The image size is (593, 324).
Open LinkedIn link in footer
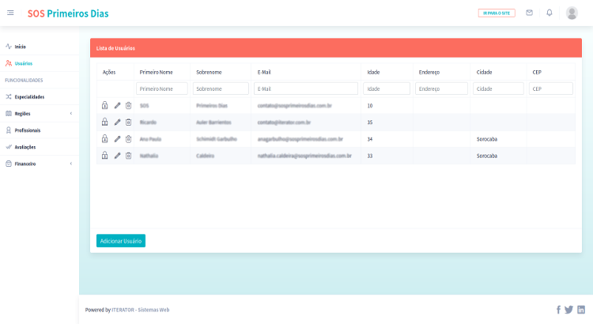point(581,310)
